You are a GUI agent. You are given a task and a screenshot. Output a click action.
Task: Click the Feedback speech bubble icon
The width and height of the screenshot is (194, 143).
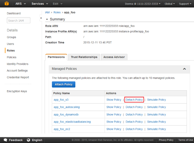click(5, 140)
